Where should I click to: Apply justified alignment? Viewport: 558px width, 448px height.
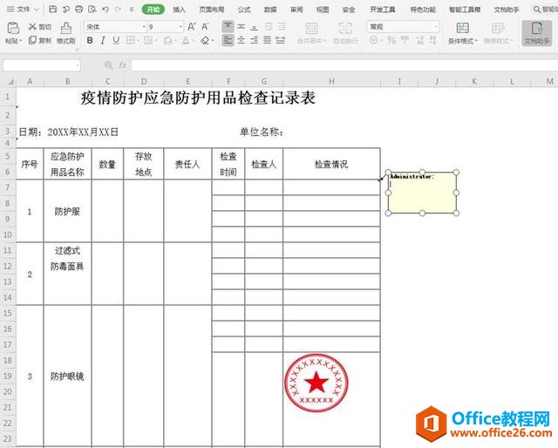coord(268,40)
